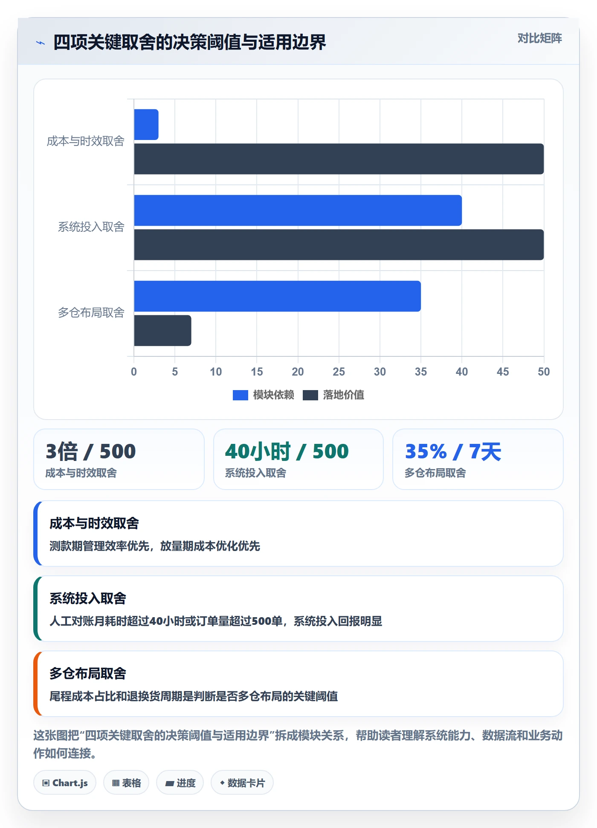597x828 pixels.
Task: Open the 成本与时效取舍 description panel heading
Action: point(94,523)
